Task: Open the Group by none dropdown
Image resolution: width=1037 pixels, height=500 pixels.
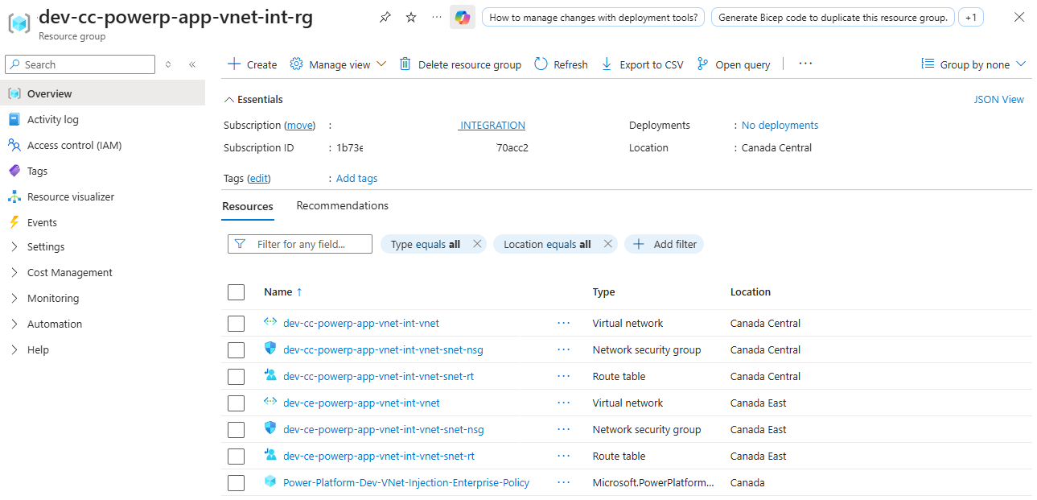Action: point(973,64)
